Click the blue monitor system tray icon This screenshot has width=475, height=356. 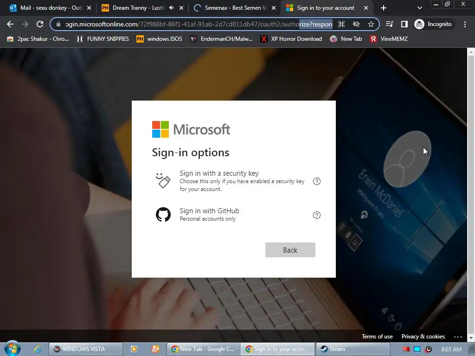[417, 349]
